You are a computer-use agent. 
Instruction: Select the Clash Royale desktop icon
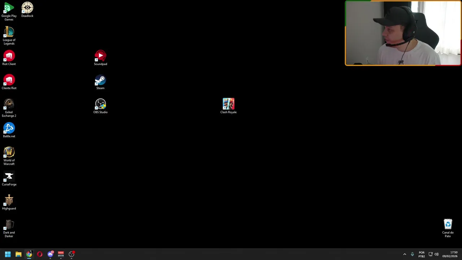coord(228,106)
